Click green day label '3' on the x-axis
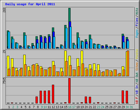The height and width of the screenshot is (110, 140). 17,107
